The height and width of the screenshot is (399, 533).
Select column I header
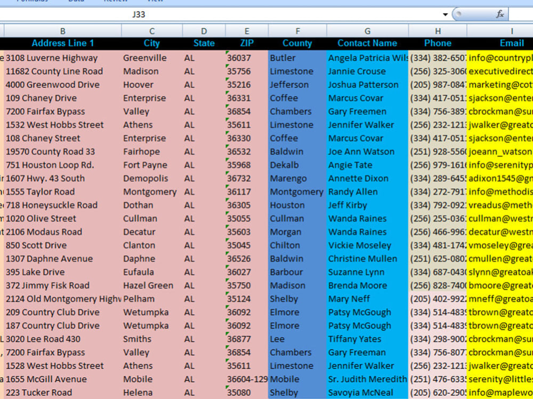(x=500, y=31)
